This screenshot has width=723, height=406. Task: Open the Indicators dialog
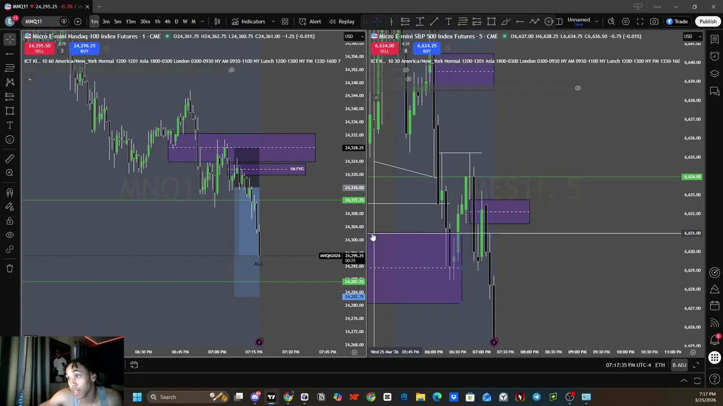248,21
